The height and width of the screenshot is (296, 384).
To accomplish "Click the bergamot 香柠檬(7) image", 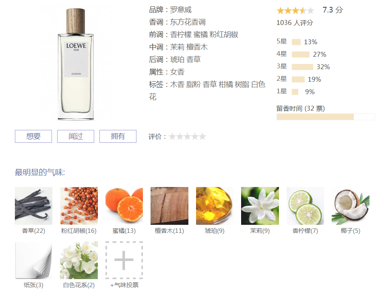I will point(306,206).
